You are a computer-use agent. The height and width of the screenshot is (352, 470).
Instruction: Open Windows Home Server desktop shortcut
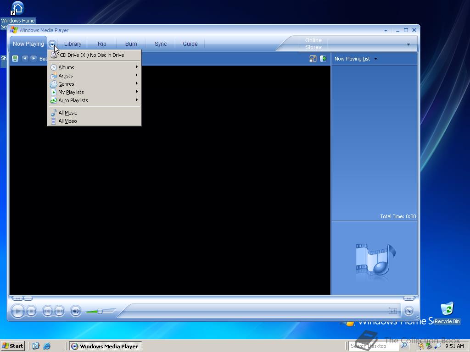click(x=18, y=15)
